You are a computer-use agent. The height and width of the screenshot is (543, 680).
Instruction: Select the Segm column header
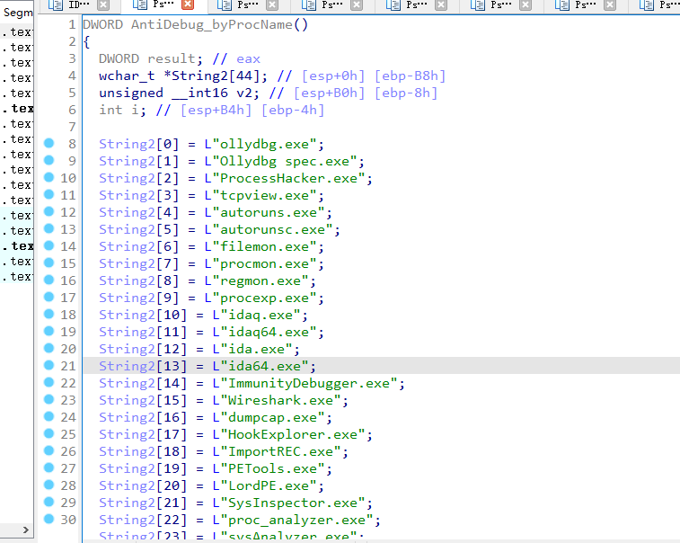click(17, 13)
